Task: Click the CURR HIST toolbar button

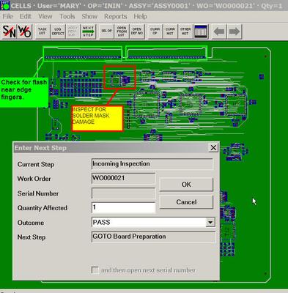Action: pyautogui.click(x=170, y=31)
